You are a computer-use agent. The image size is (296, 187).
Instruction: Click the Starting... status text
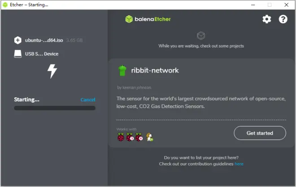[26, 100]
